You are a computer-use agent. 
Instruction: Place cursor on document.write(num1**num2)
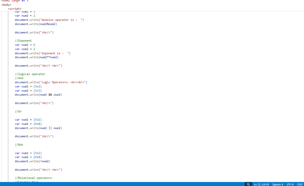[x=37, y=57]
